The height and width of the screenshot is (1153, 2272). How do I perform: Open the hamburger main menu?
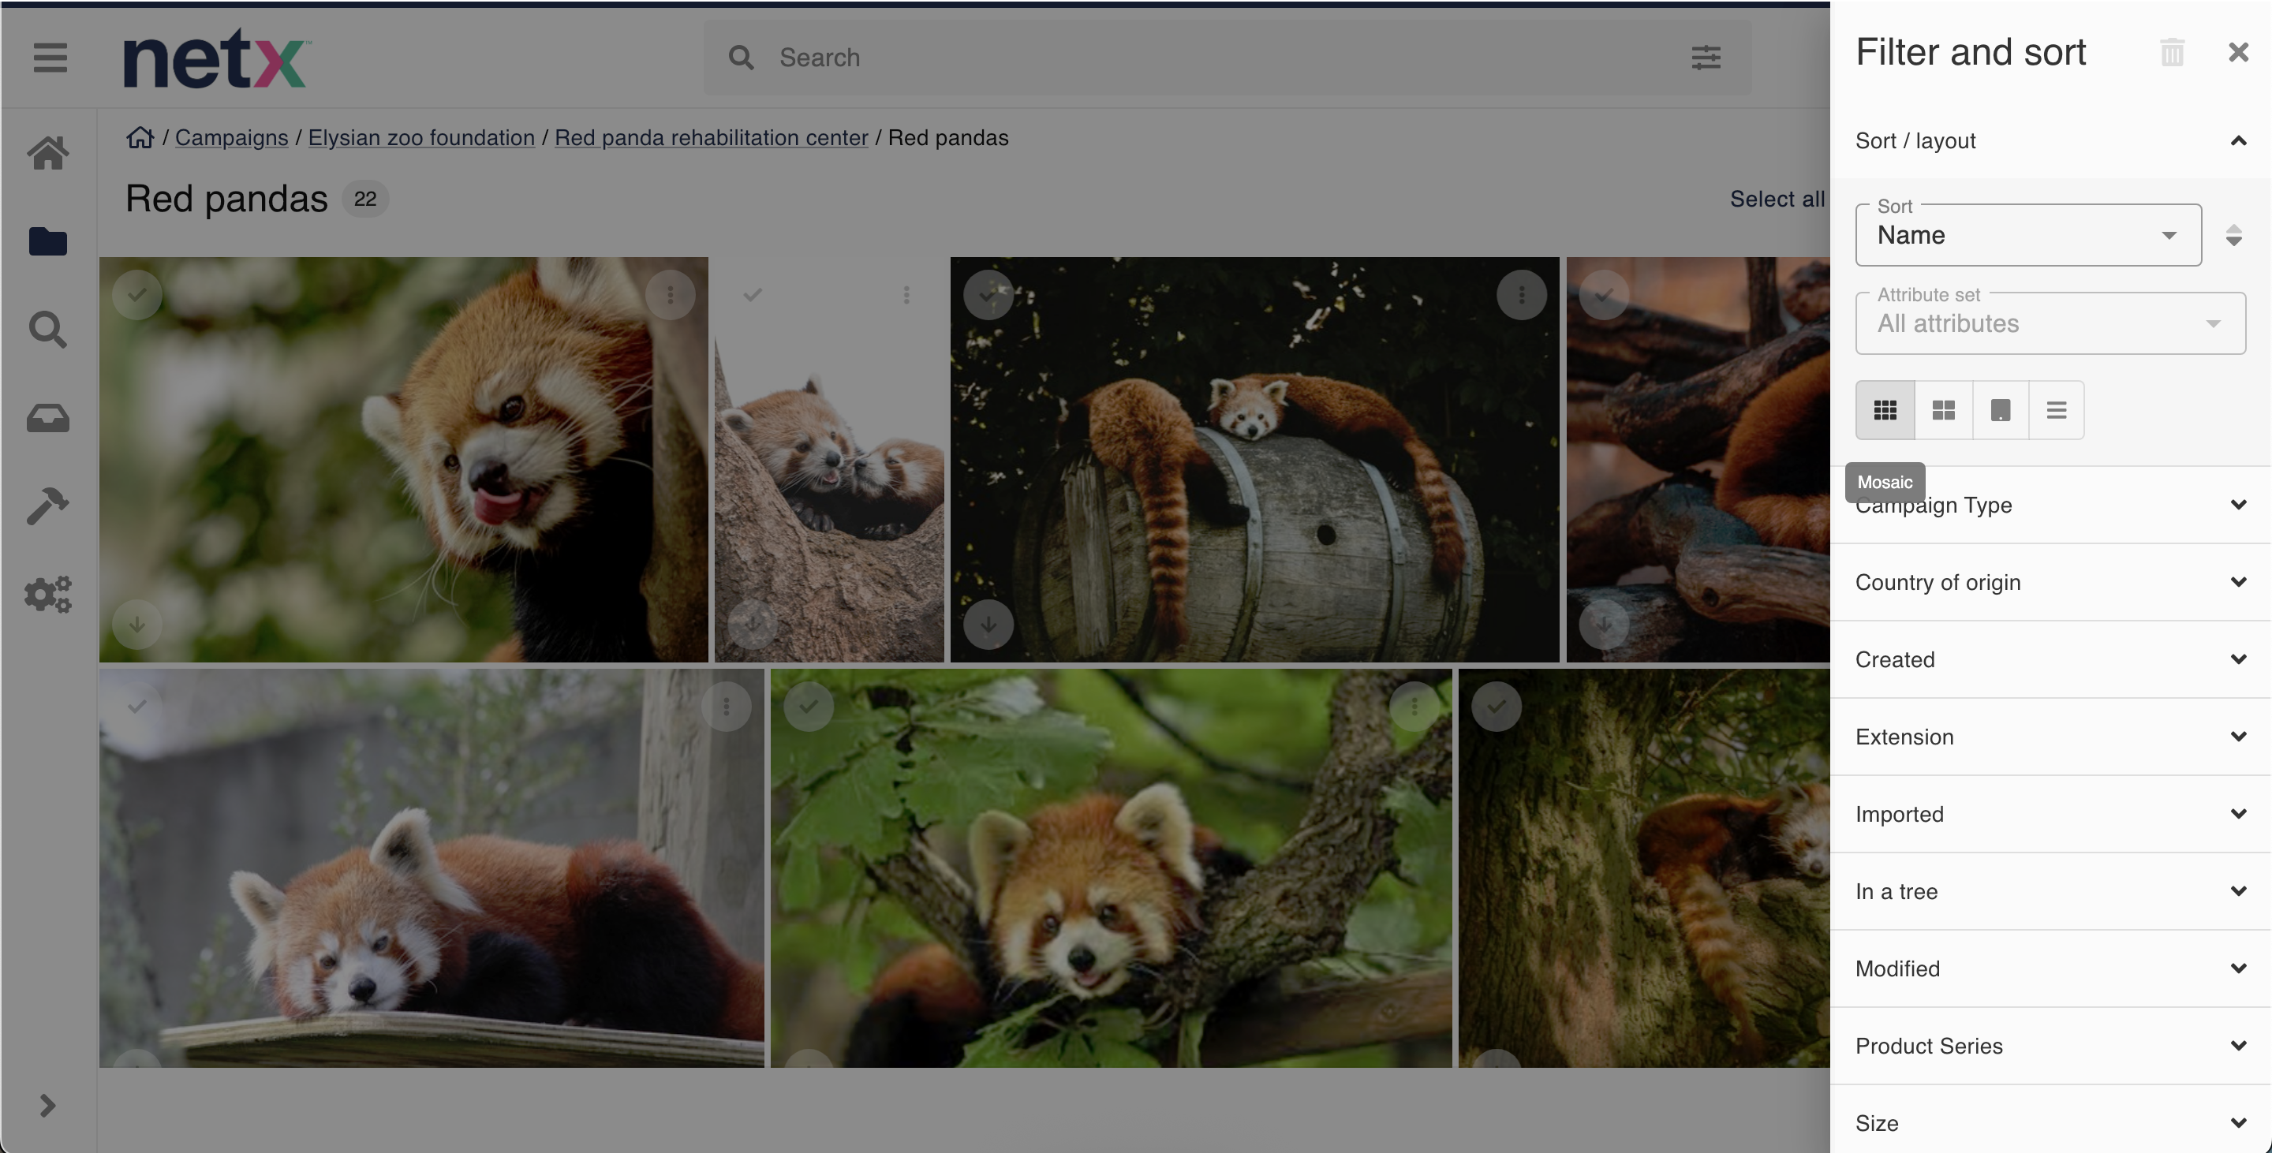50,58
